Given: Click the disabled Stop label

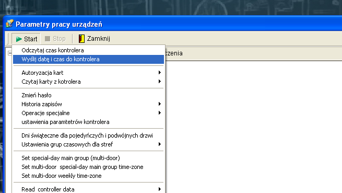Looking at the screenshot, I should 59,39.
